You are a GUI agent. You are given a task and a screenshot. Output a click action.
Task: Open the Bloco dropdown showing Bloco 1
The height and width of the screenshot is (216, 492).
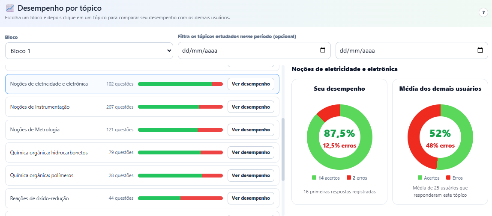click(x=89, y=50)
